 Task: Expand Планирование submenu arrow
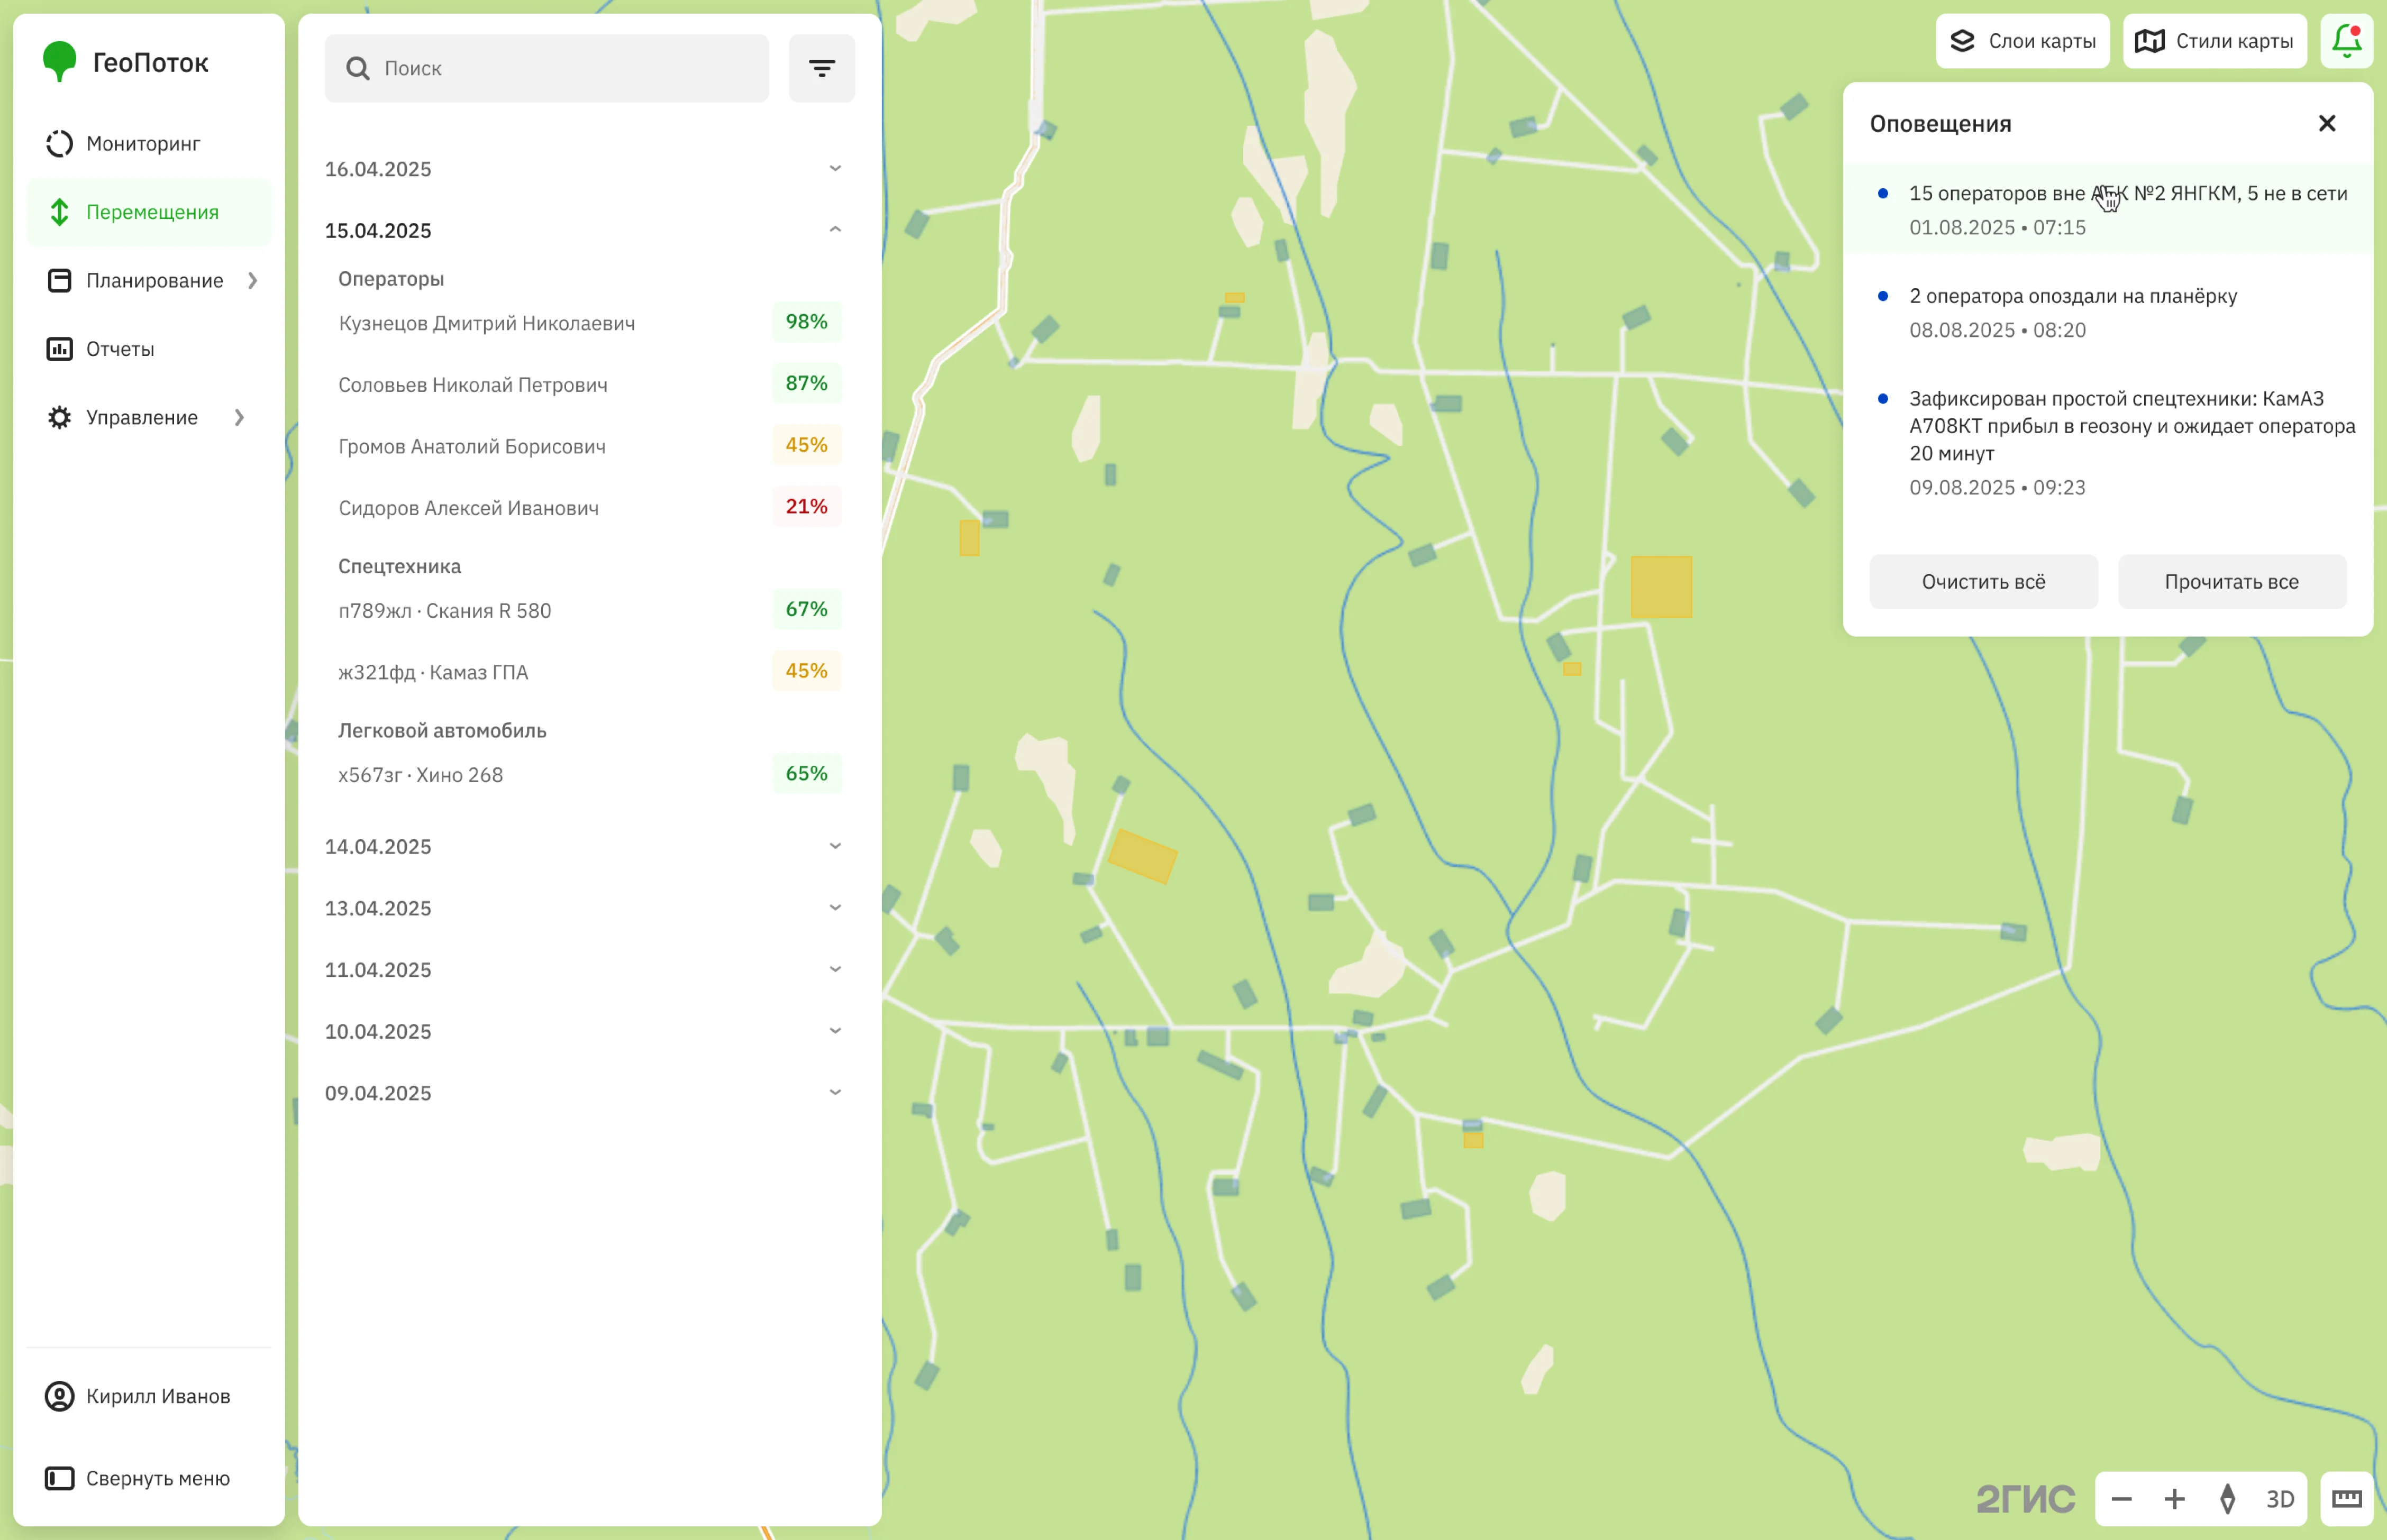(x=252, y=281)
